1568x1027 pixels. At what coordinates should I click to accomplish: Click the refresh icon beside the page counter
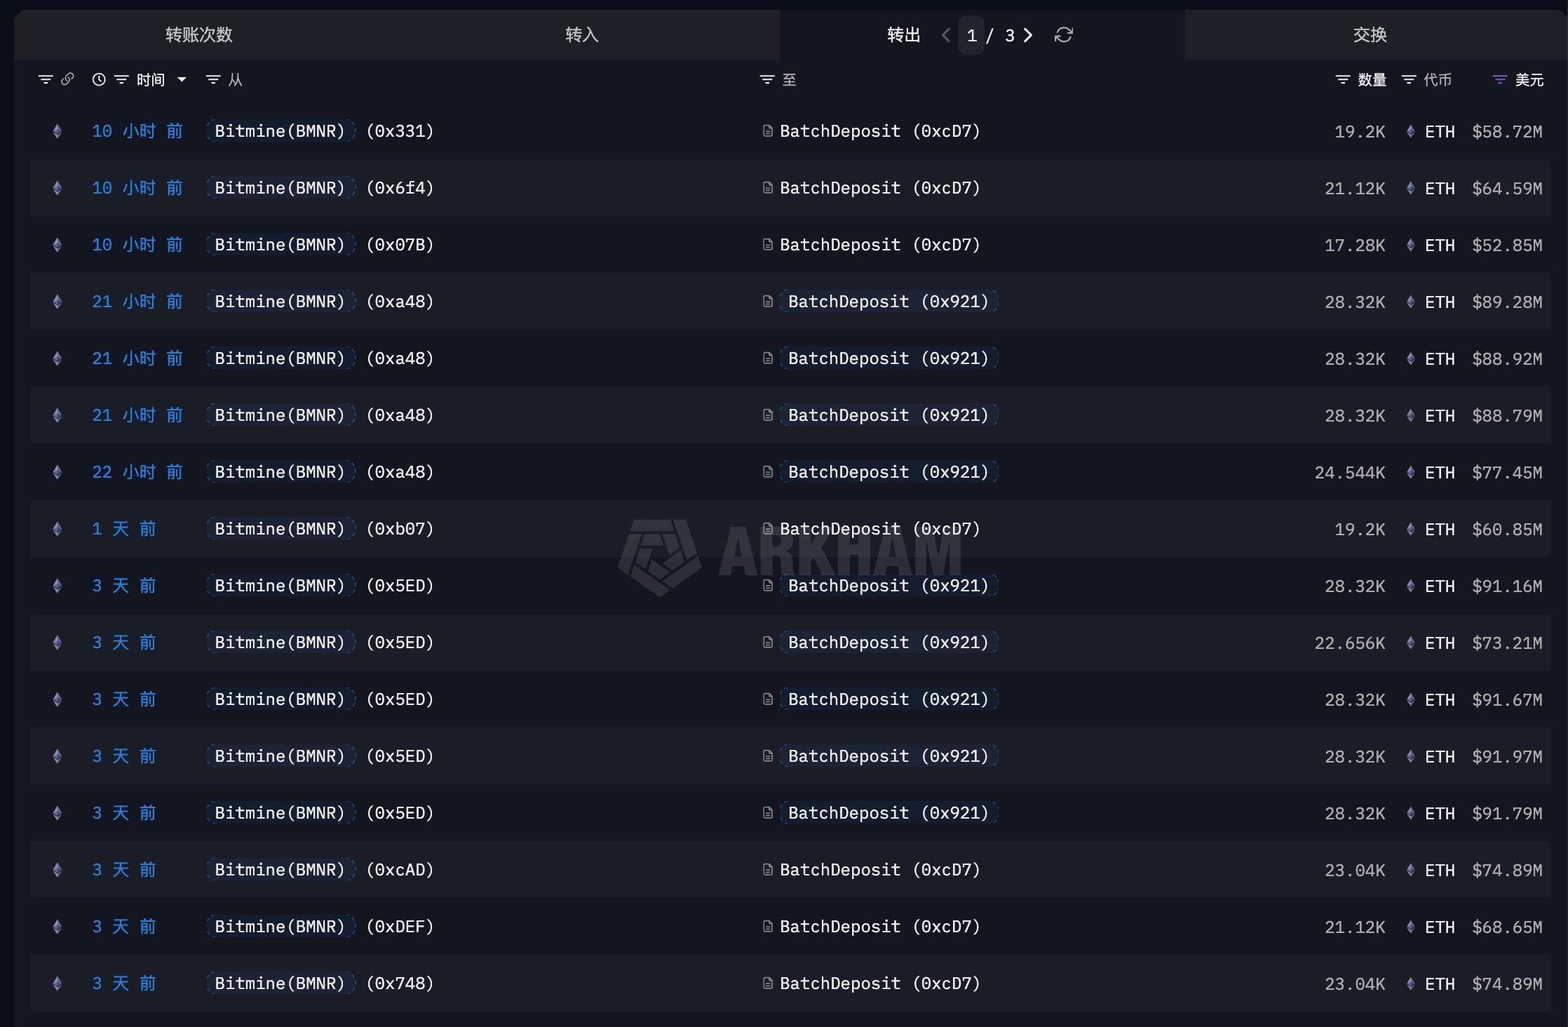coord(1063,35)
